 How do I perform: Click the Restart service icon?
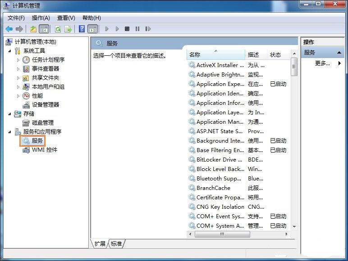[148, 29]
